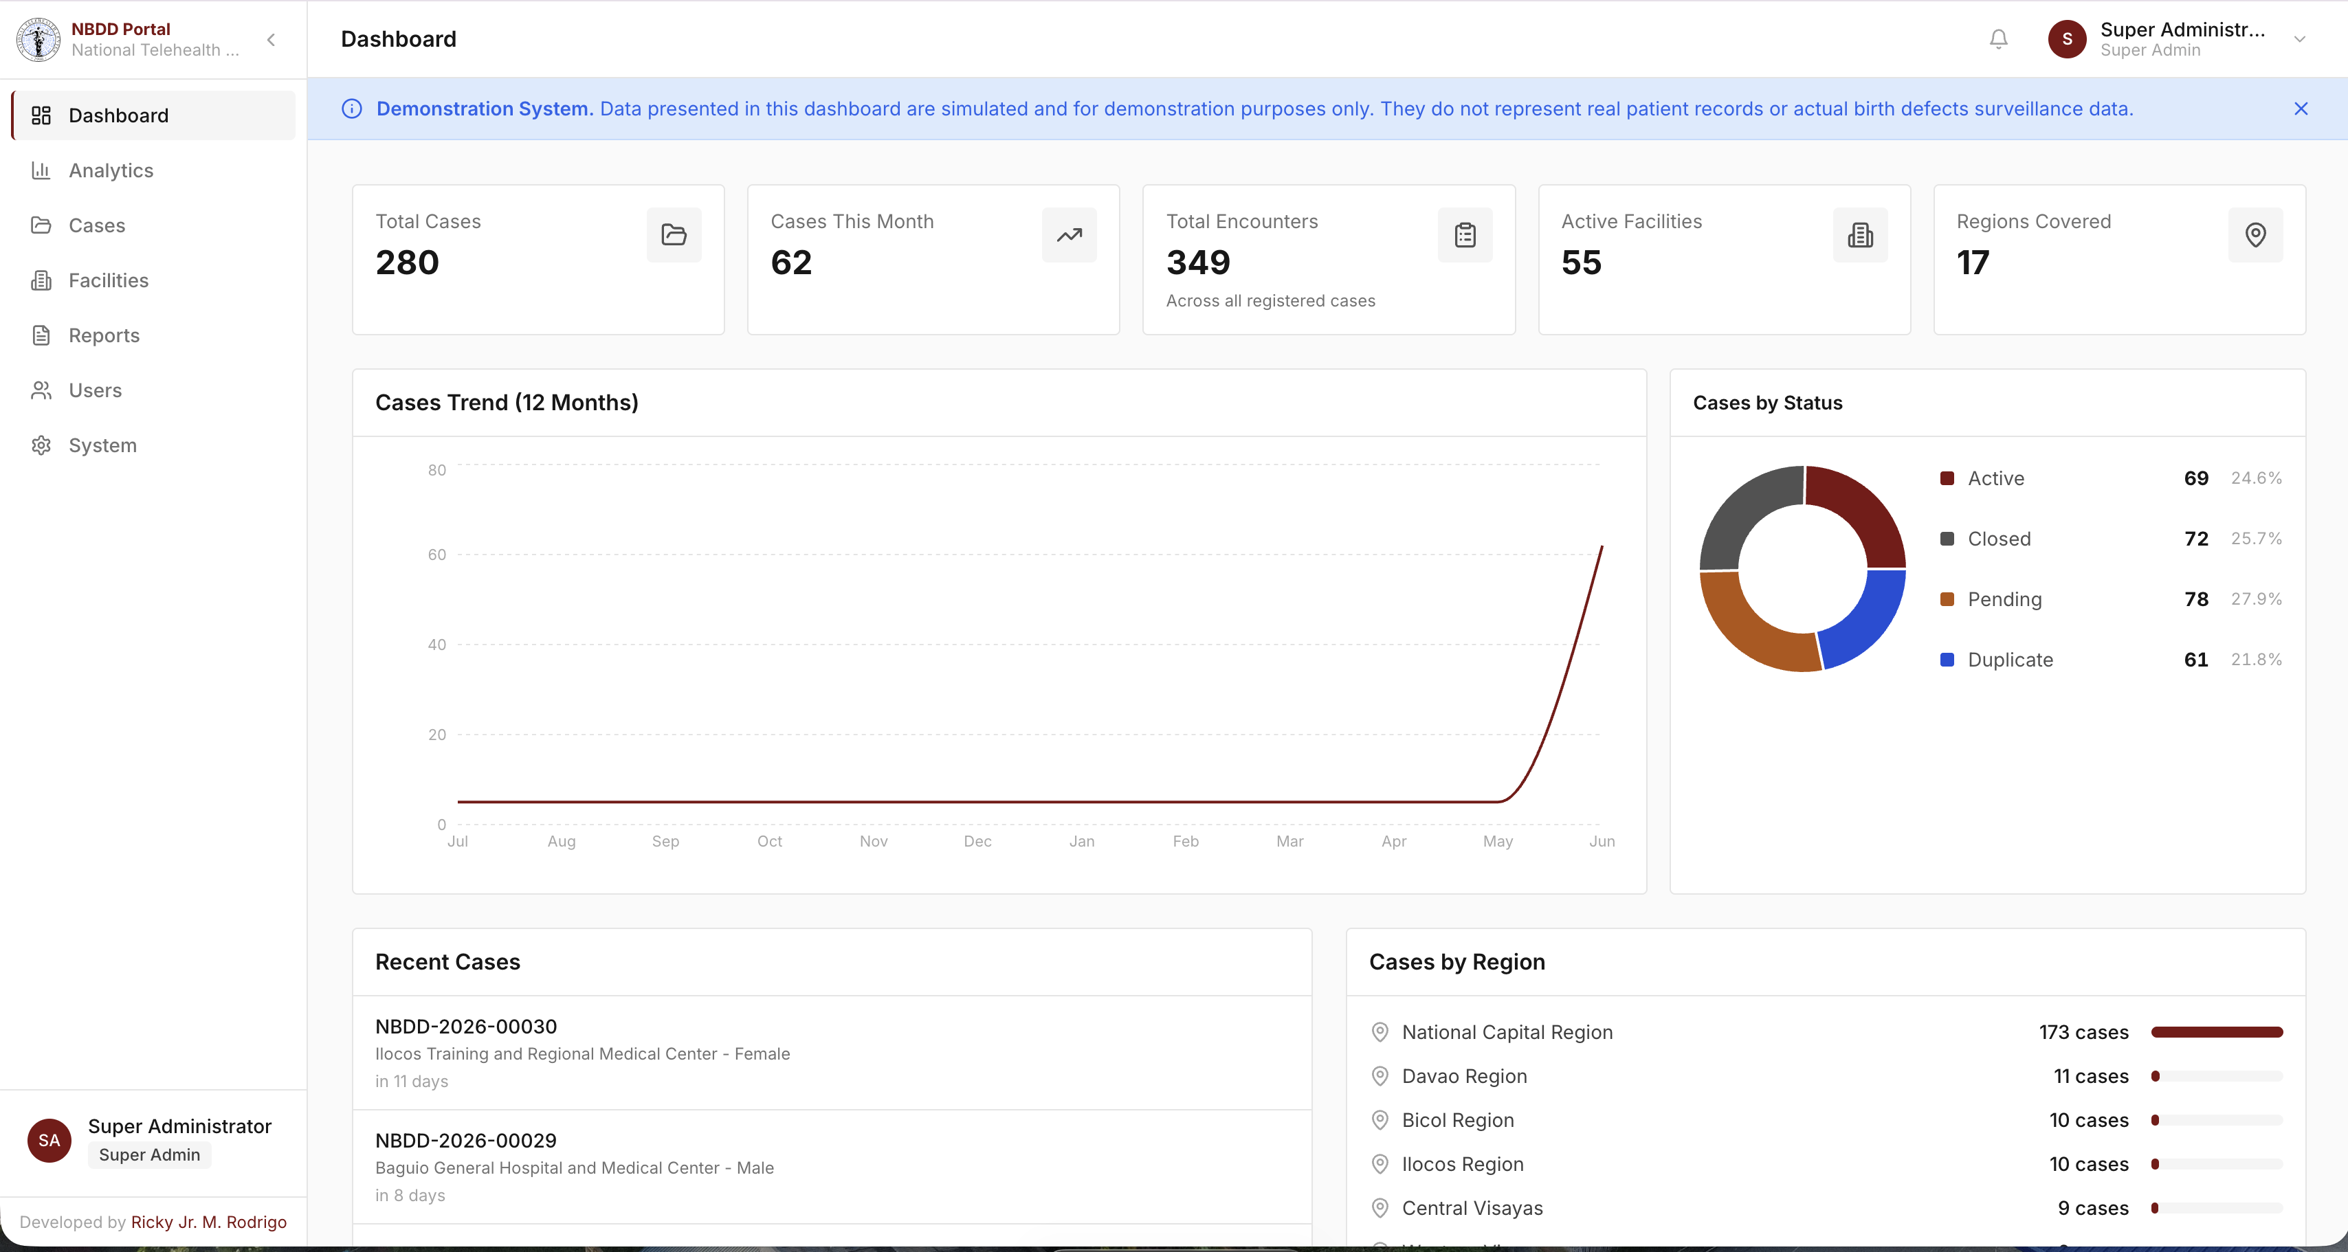
Task: Click '173 cases' in Cases by Region
Action: (x=2083, y=1032)
